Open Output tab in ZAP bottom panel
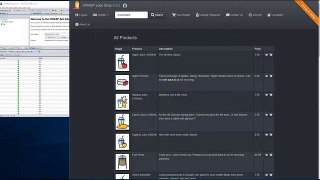The width and height of the screenshot is (320, 180). click(x=25, y=48)
